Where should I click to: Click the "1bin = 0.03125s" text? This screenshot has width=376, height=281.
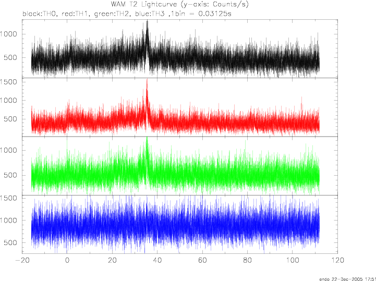[x=201, y=14]
